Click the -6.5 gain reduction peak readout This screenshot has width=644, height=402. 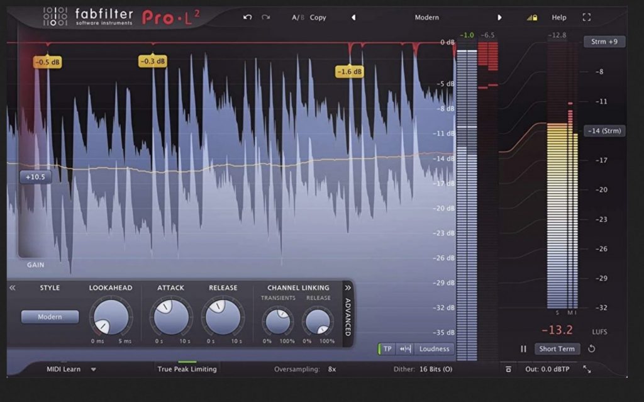(x=487, y=35)
